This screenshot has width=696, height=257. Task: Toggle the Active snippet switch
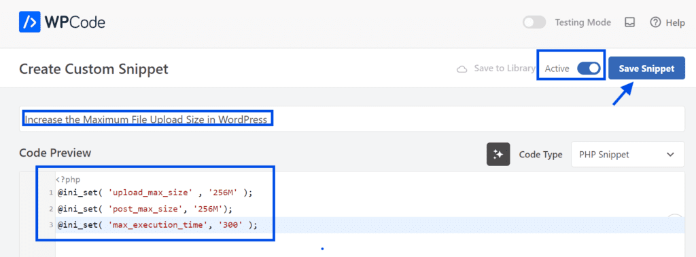[589, 68]
